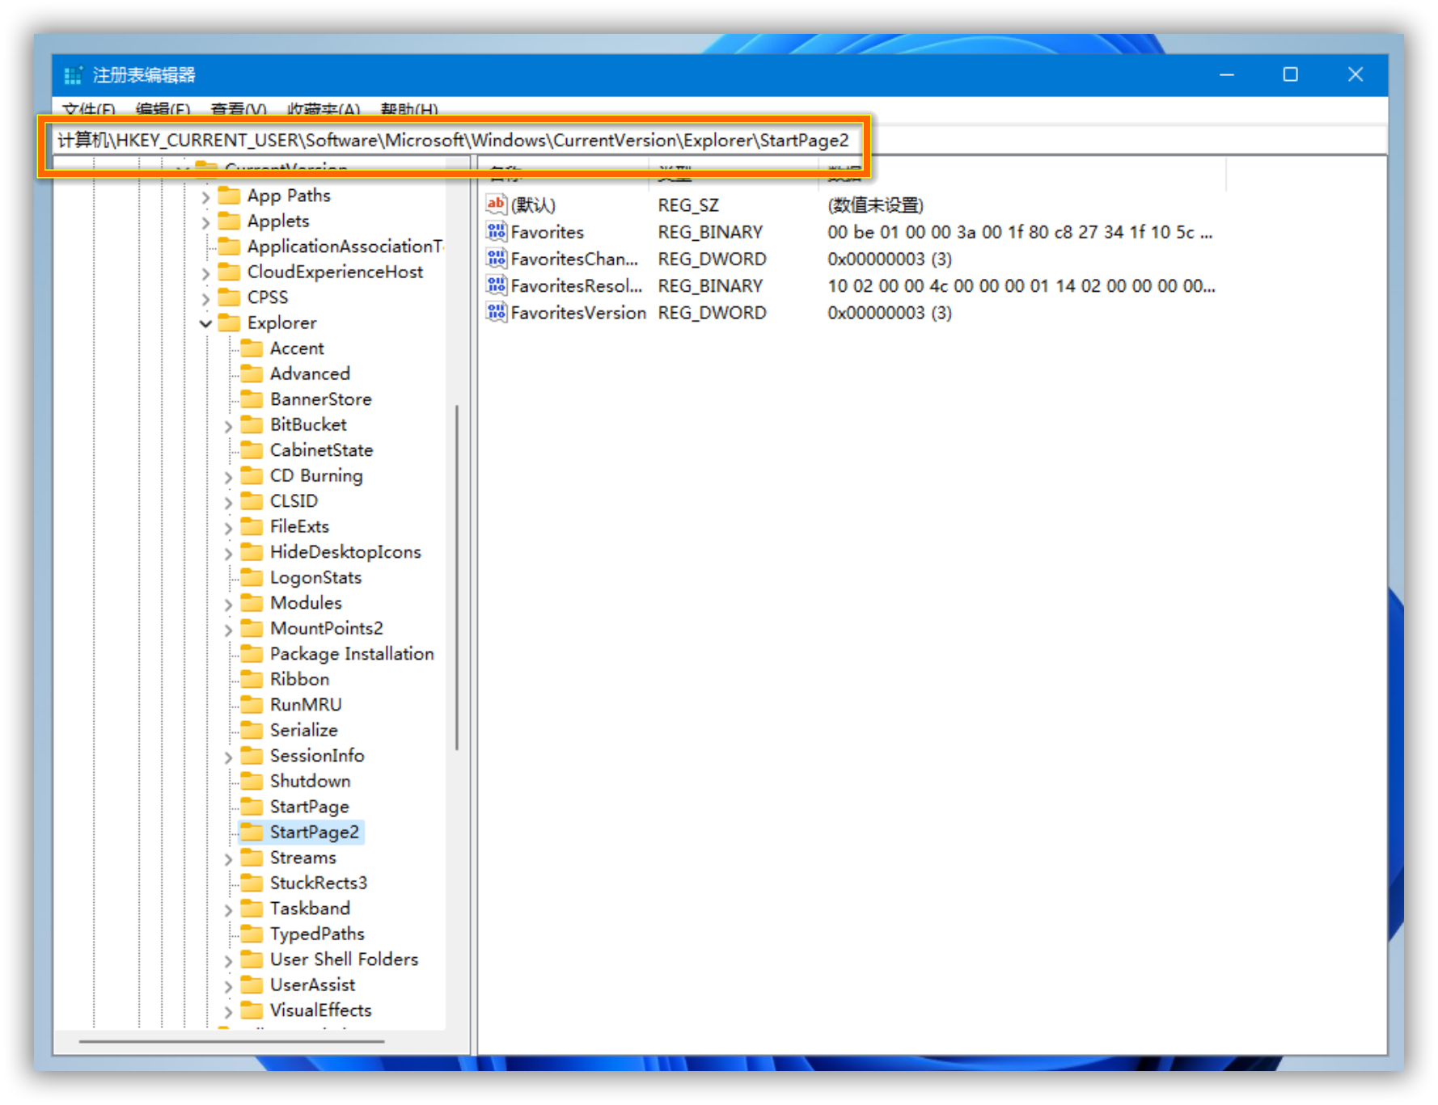Expand the SessionInfo key
Image resolution: width=1438 pixels, height=1105 pixels.
coord(228,756)
